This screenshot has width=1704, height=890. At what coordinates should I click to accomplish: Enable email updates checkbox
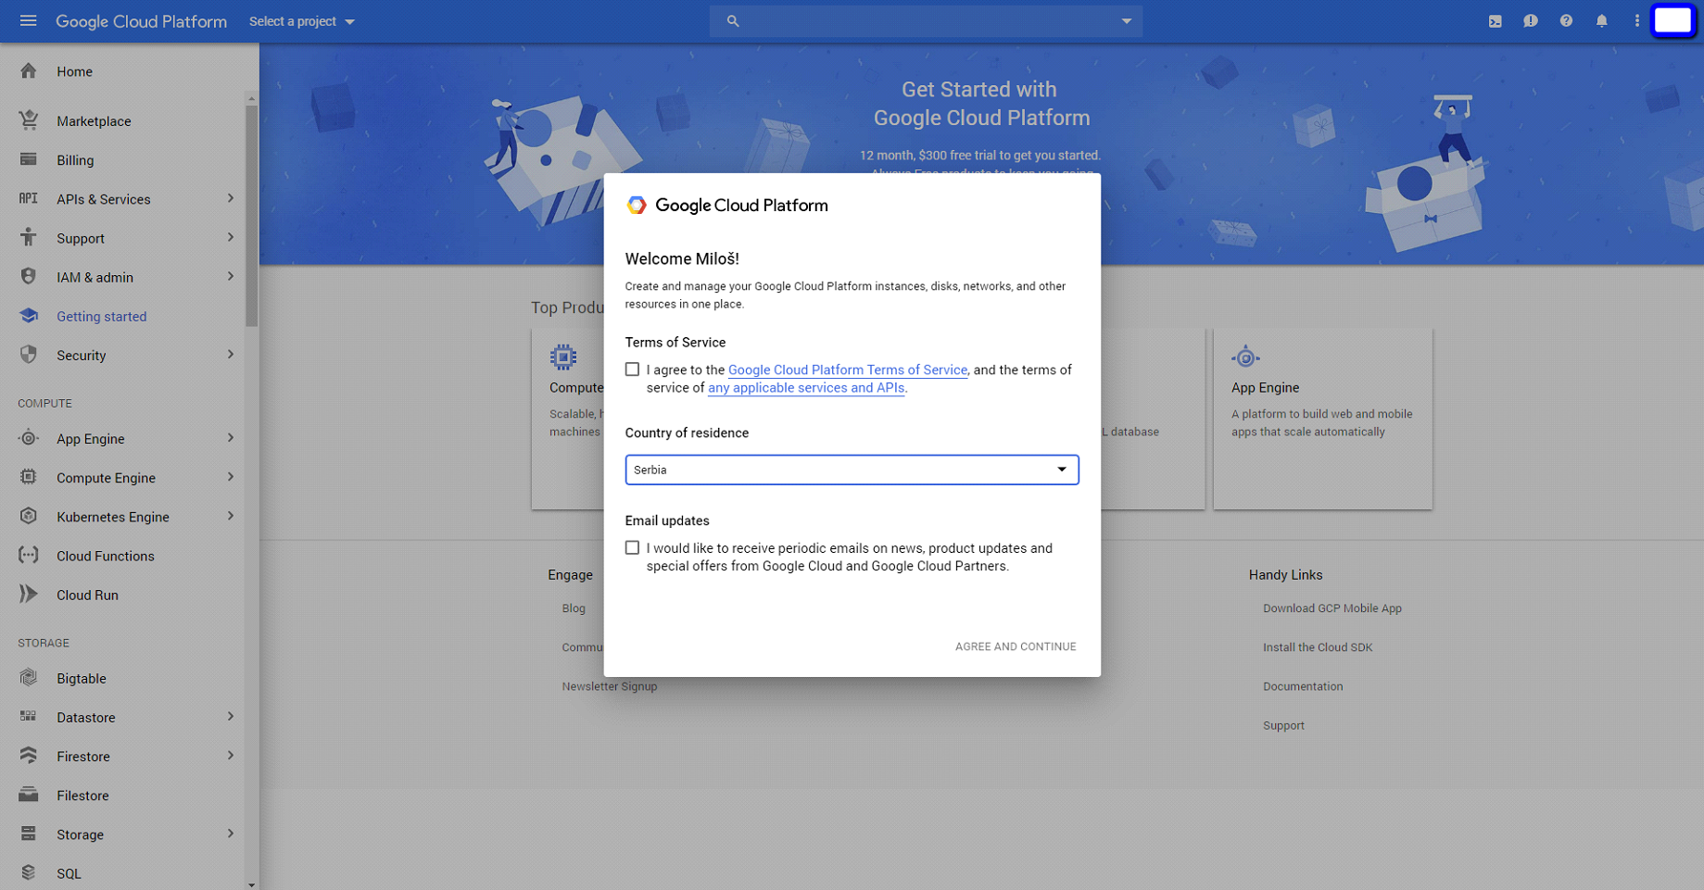click(632, 548)
